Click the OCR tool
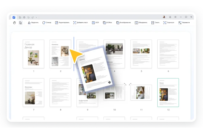Viewport: 203px width, 135px height. [x=95, y=22]
